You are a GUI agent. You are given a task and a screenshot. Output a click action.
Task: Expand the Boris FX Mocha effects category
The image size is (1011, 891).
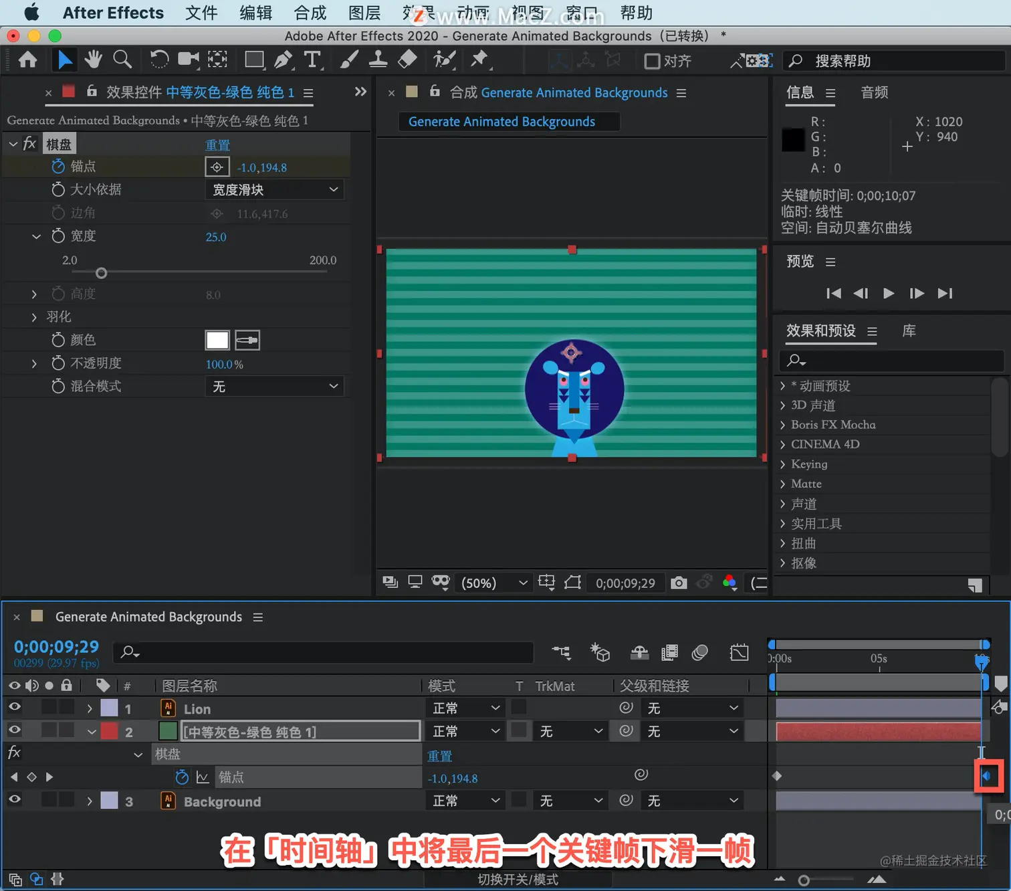pyautogui.click(x=782, y=425)
